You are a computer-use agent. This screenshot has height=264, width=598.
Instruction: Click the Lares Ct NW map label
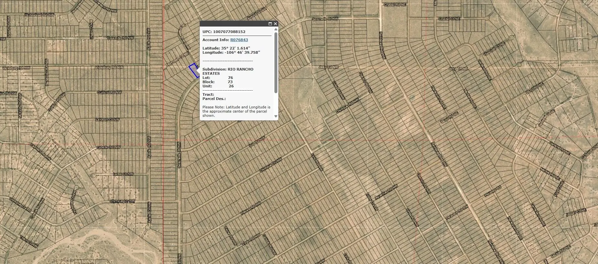[x=123, y=174]
